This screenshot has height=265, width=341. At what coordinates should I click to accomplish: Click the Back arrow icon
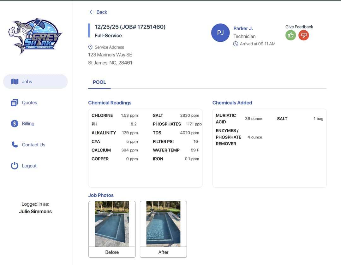(x=92, y=12)
